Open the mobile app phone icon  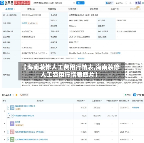[x=126, y=3]
